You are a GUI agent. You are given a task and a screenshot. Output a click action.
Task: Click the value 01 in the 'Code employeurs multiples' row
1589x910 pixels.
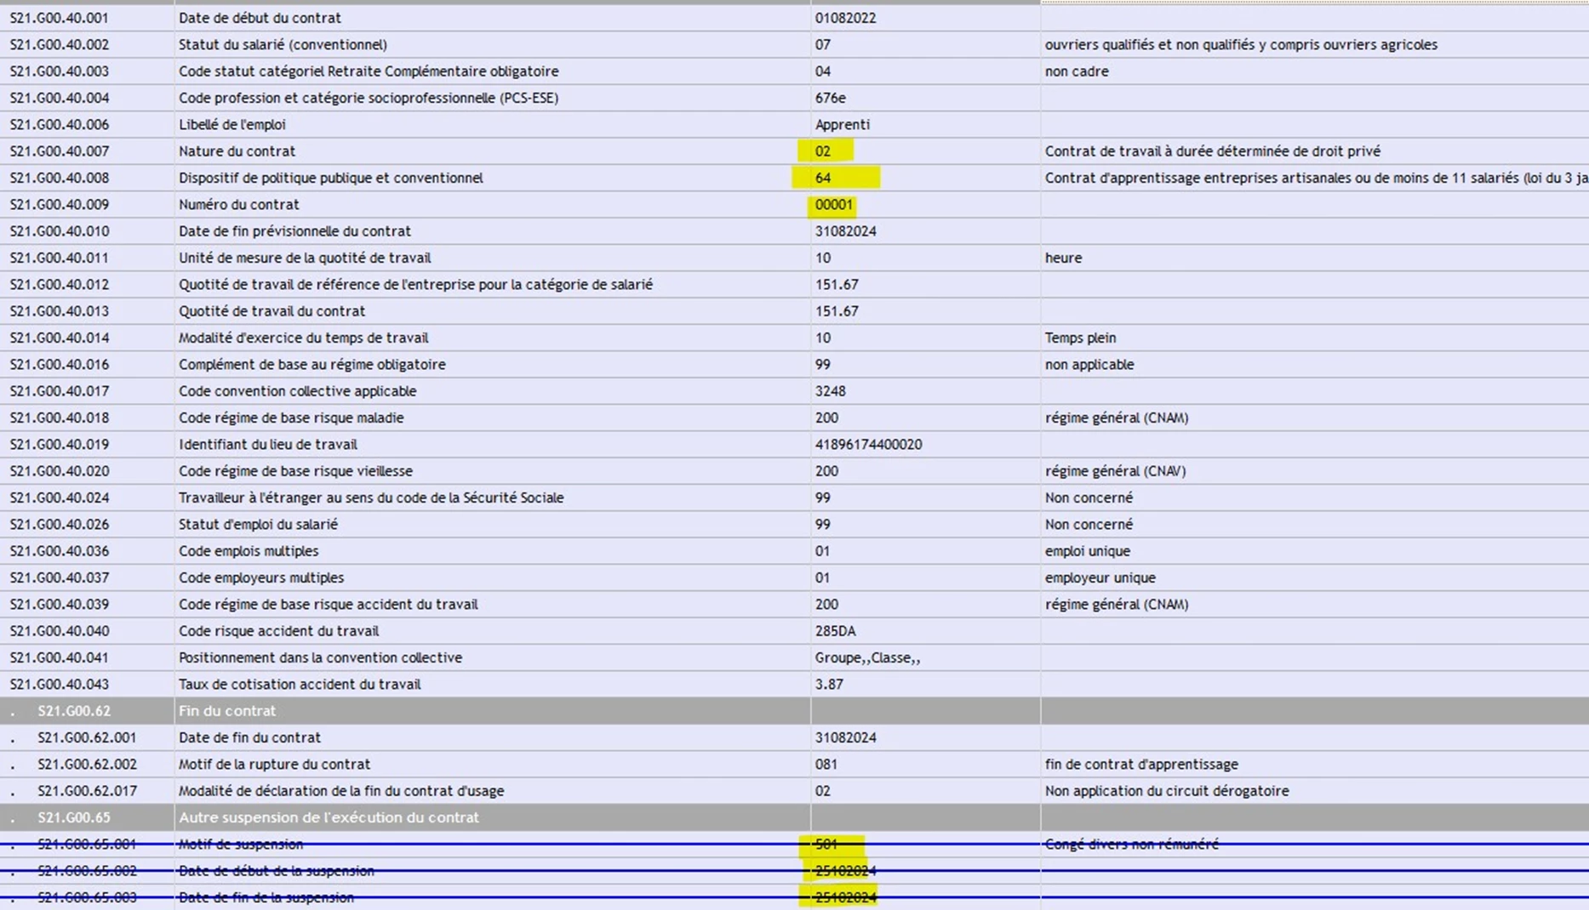822,577
